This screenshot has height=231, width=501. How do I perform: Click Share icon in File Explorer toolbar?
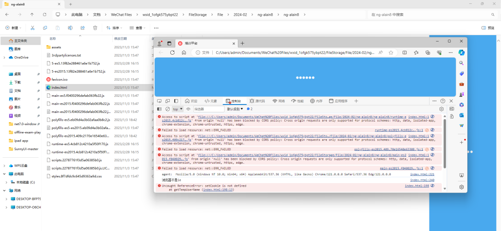82,28
